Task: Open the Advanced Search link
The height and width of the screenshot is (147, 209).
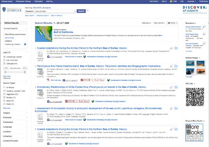Action: pyautogui.click(x=42, y=15)
